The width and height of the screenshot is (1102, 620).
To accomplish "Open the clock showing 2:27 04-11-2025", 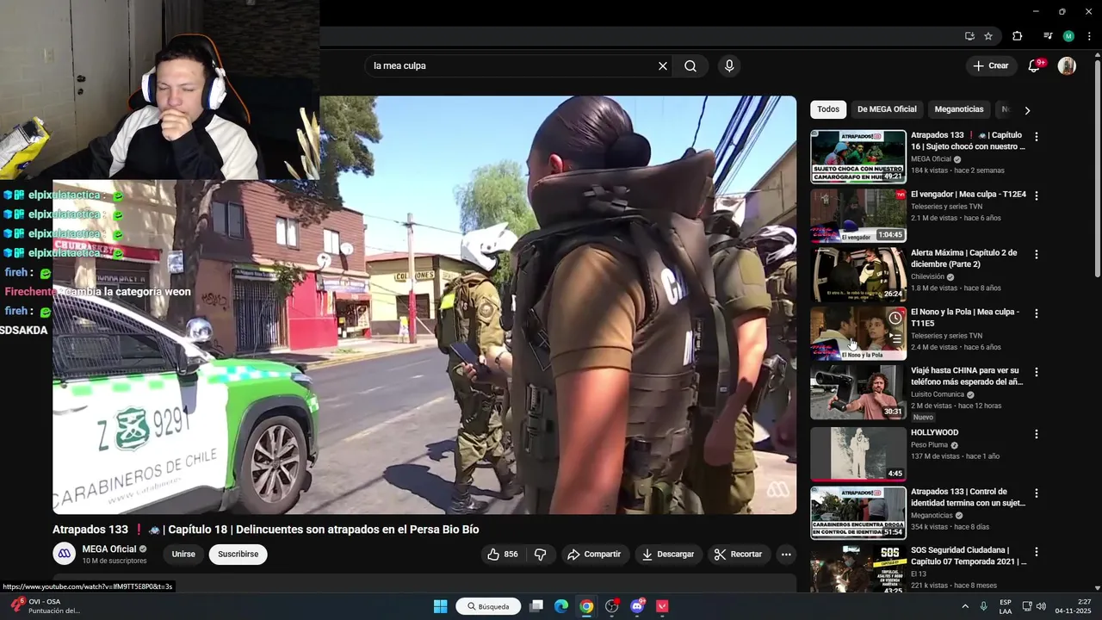I will pos(1073,606).
